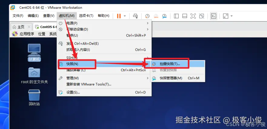Choose 抓取输入内容(I) menu item
This screenshot has width=267, height=129.
(104, 50)
